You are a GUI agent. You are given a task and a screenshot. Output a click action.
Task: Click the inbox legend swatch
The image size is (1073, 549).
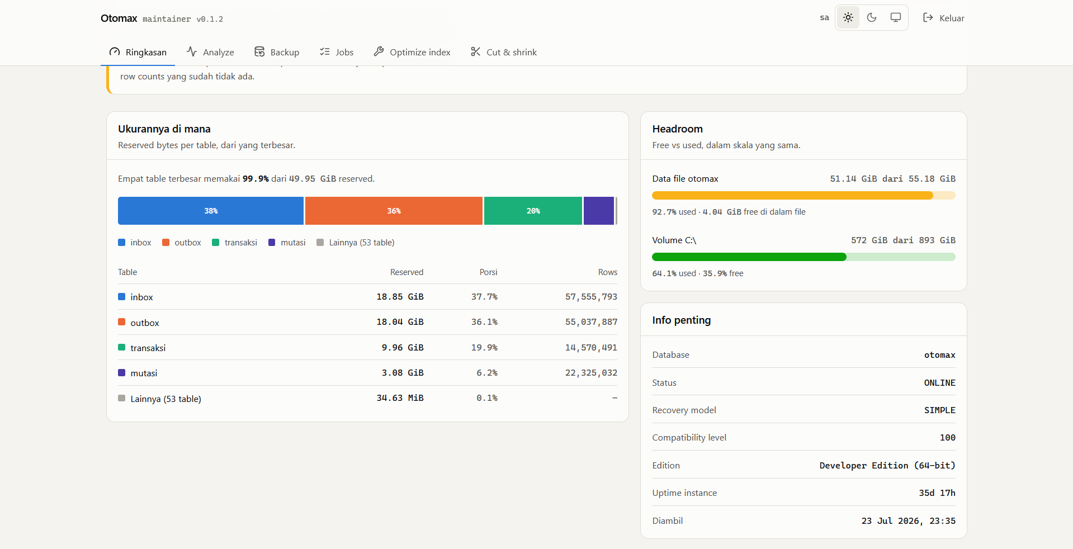pos(121,242)
